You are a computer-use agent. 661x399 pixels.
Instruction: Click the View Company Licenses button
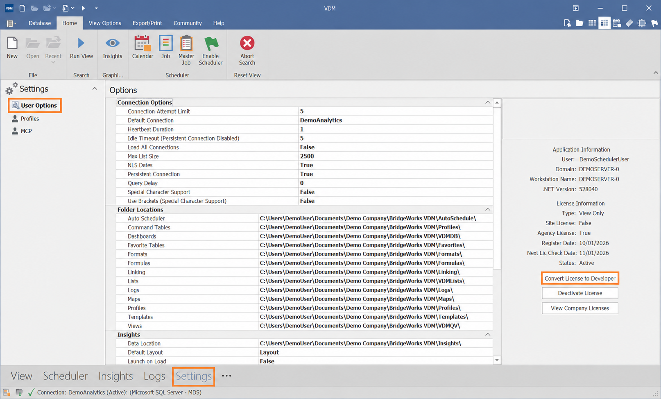pos(580,308)
